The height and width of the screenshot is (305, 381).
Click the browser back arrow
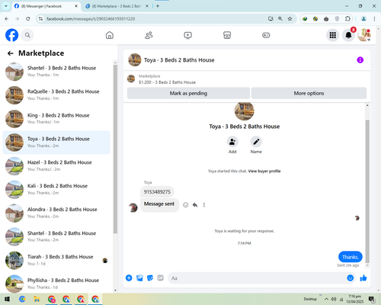(x=7, y=19)
